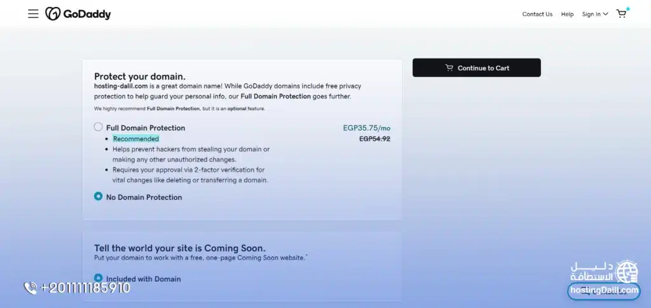The height and width of the screenshot is (308, 651).
Task: Click the phone icon beside the number
Action: [31, 288]
